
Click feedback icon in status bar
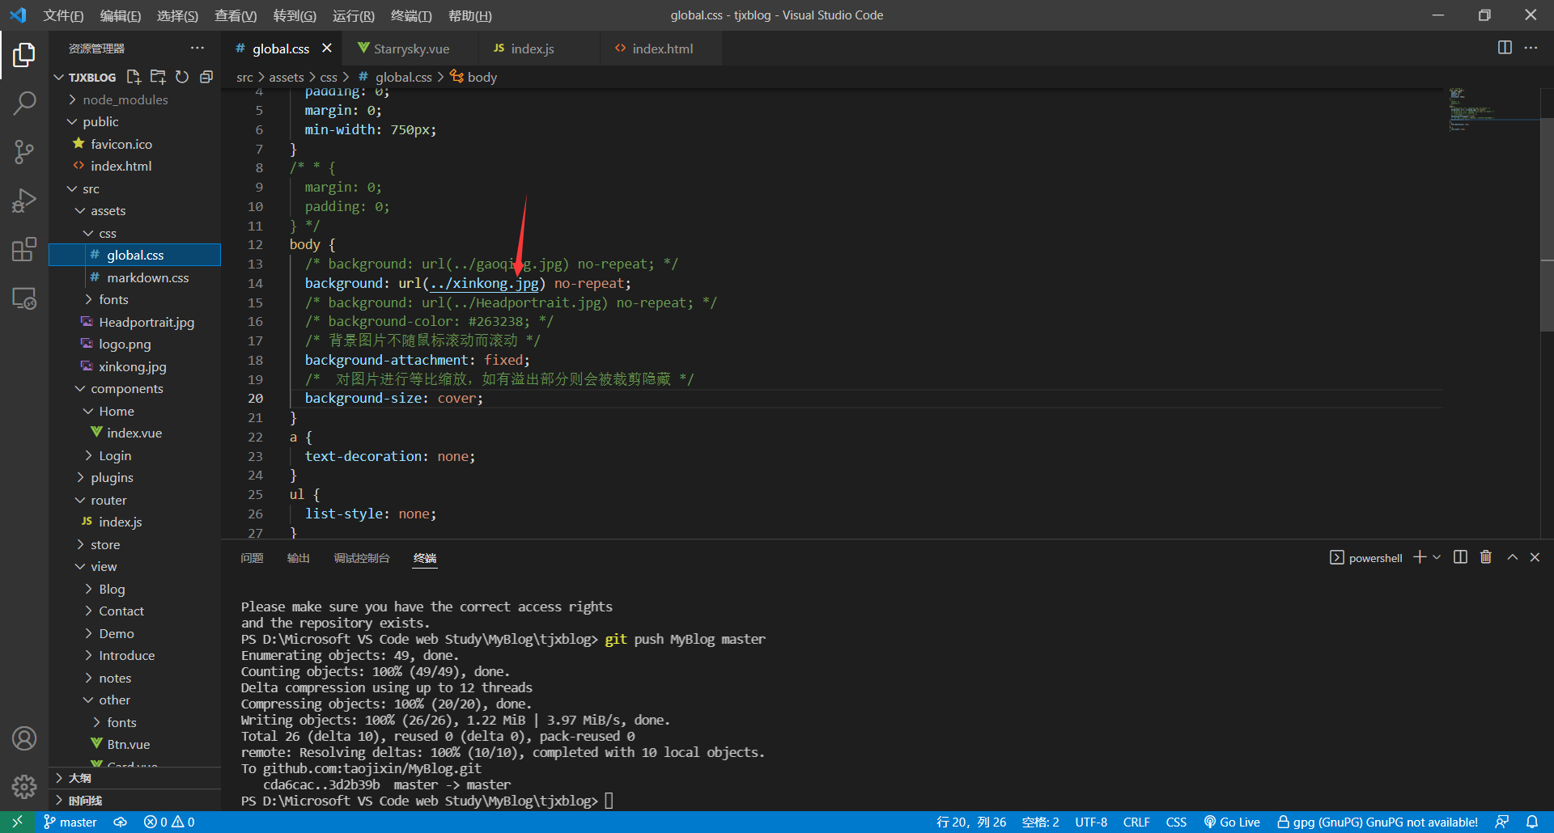[1502, 822]
